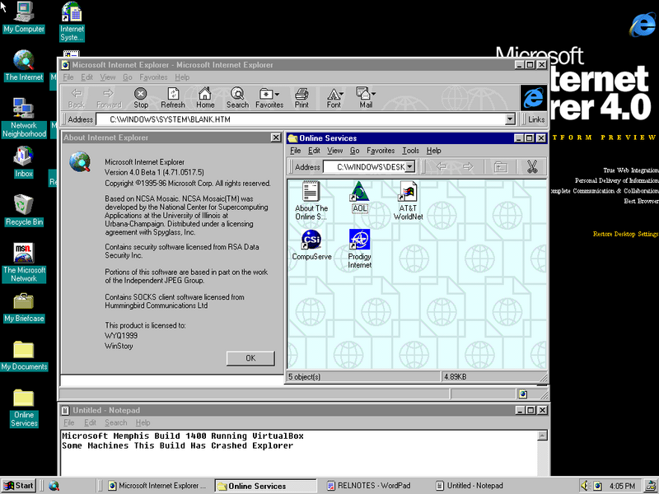Click the Refresh toolbar icon
Screen dimensions: 659x494
click(x=173, y=97)
